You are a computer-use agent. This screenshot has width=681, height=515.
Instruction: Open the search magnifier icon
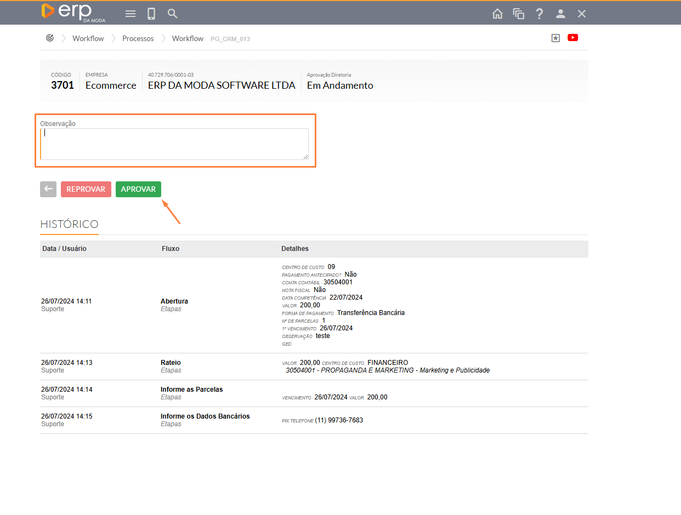point(173,14)
